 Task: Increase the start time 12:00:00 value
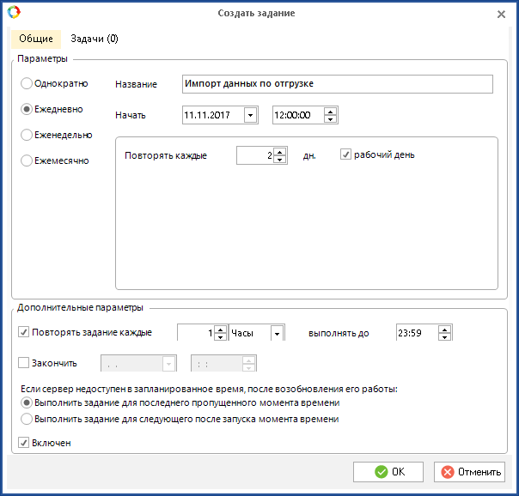point(331,111)
